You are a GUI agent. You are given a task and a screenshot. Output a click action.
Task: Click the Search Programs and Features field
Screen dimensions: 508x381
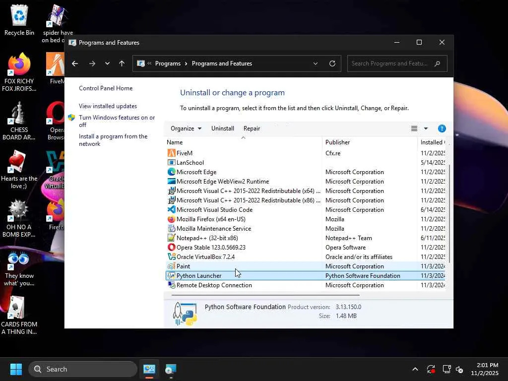pyautogui.click(x=397, y=63)
